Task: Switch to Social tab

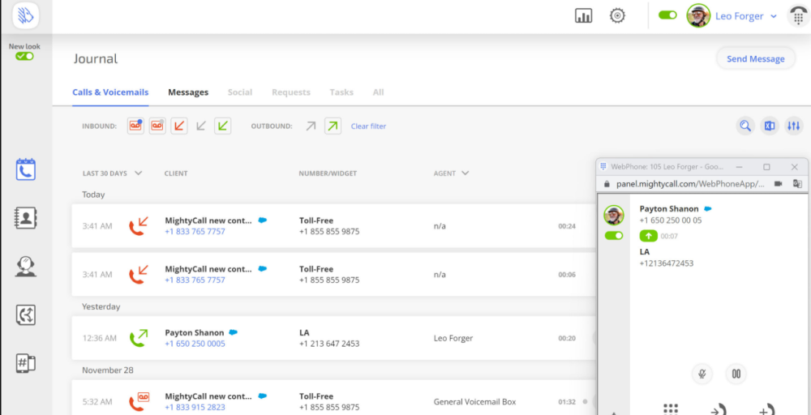Action: pos(240,92)
